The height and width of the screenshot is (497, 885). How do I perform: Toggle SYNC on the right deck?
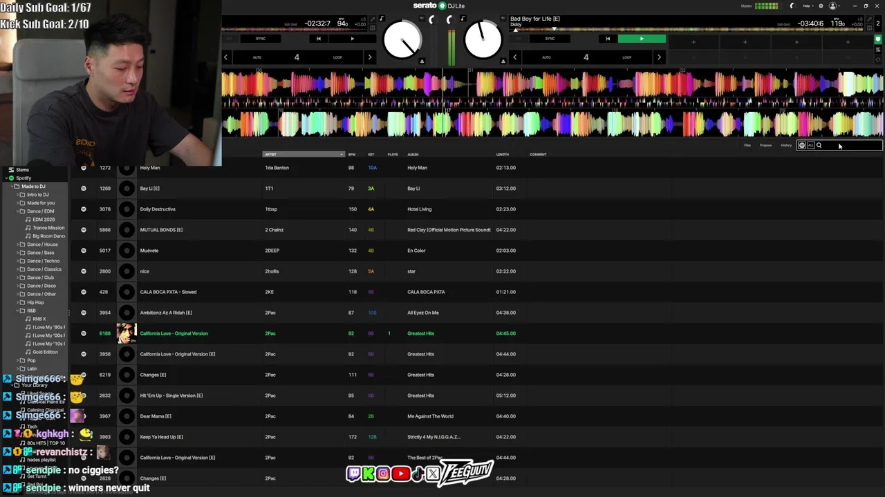click(550, 39)
